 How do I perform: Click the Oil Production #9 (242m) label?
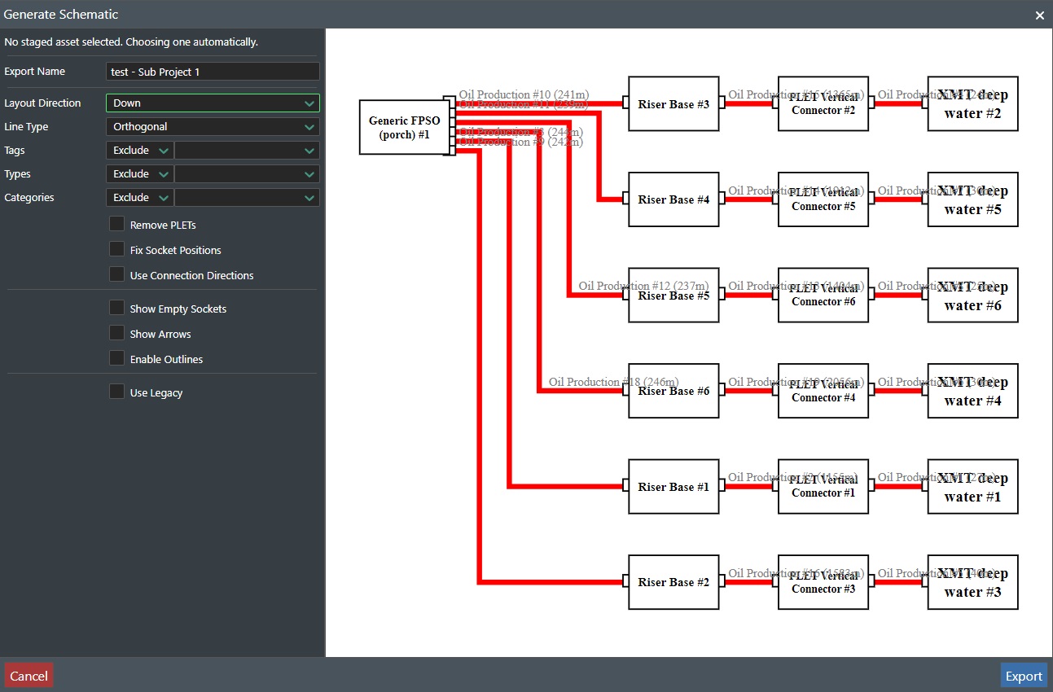(521, 142)
